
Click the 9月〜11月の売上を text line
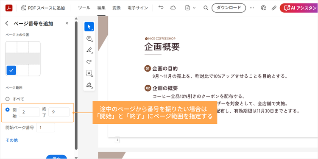point(220,76)
